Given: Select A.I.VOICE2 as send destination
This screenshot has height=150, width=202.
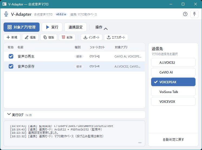Looking at the screenshot, I should click(173, 62).
